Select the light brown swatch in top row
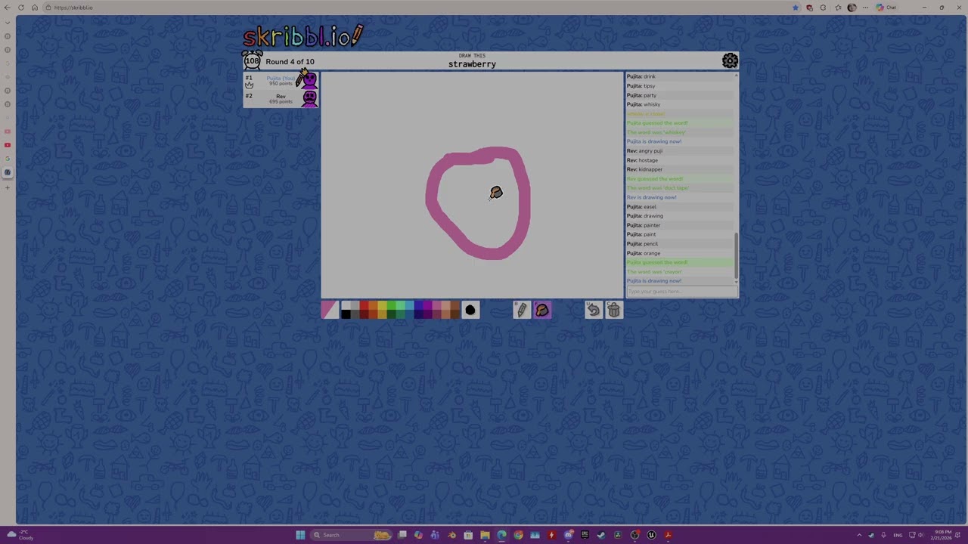This screenshot has width=968, height=544. click(455, 305)
